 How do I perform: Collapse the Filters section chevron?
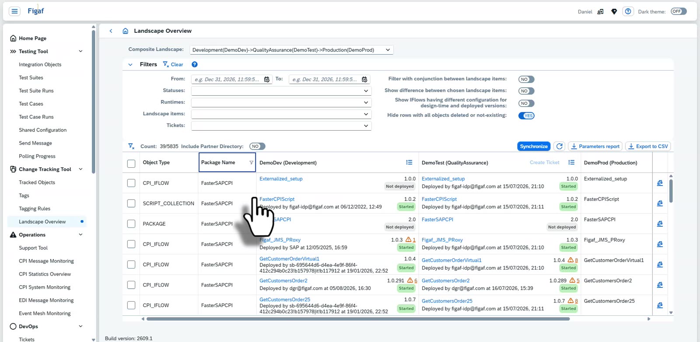point(130,65)
